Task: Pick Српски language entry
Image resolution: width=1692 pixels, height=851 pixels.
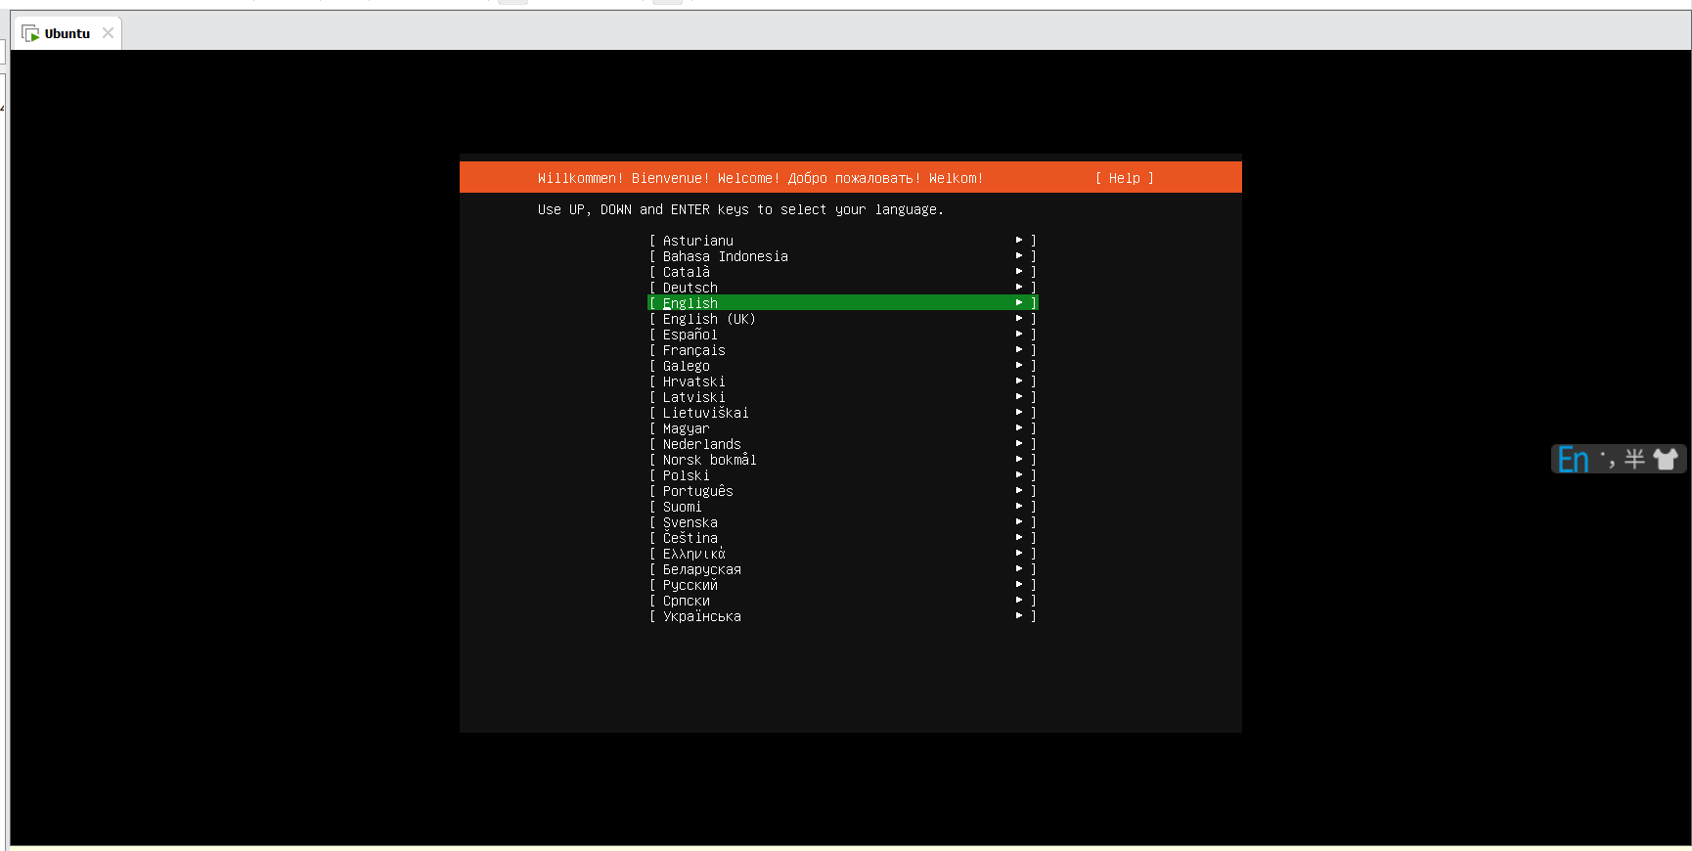Action: pos(842,601)
